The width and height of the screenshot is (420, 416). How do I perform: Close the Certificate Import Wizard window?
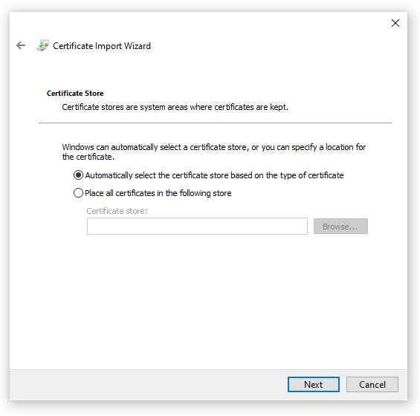[x=395, y=23]
